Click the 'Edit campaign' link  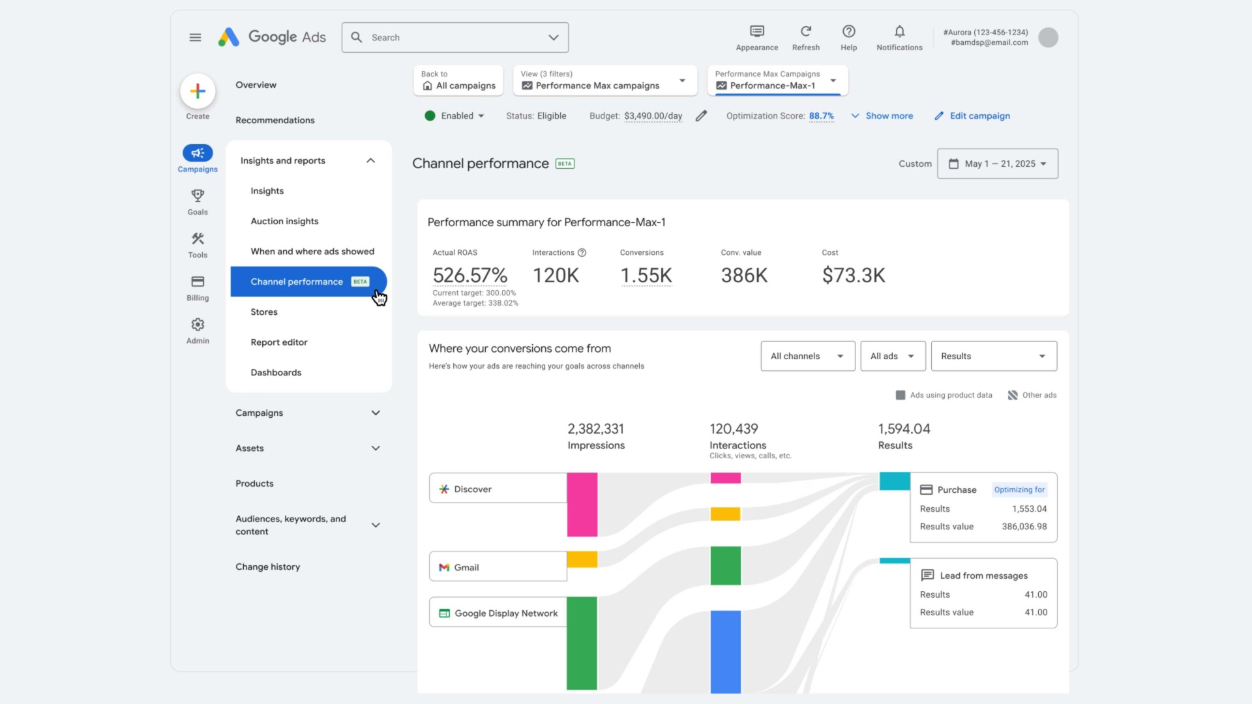coord(979,115)
